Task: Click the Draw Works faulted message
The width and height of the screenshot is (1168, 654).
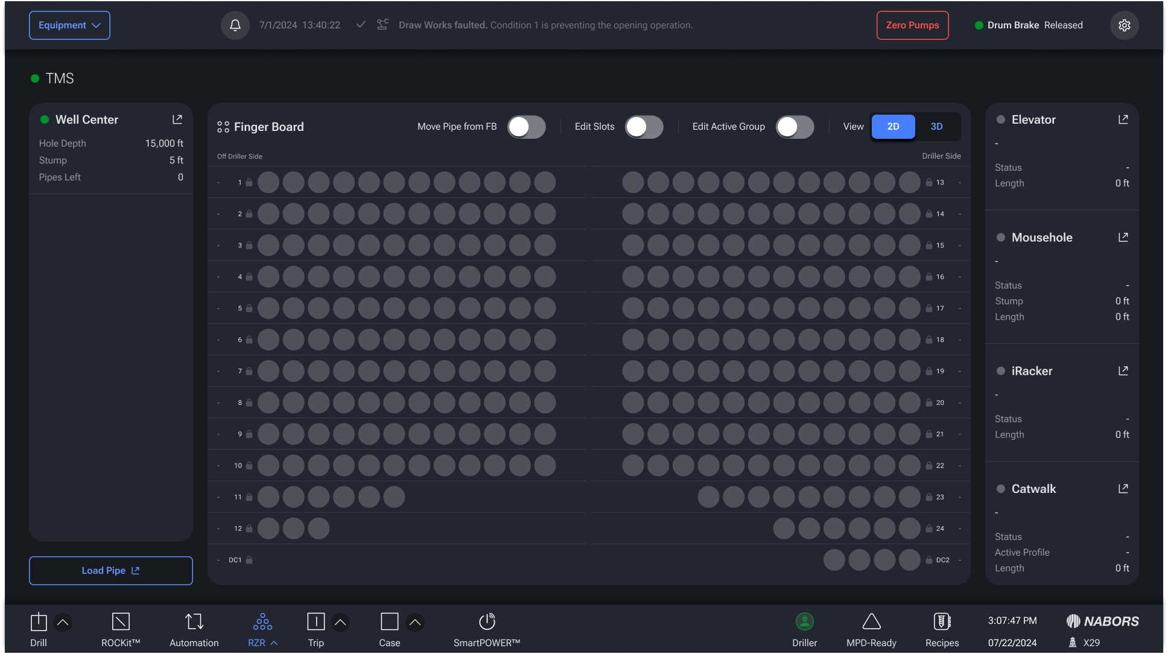Action: (545, 25)
